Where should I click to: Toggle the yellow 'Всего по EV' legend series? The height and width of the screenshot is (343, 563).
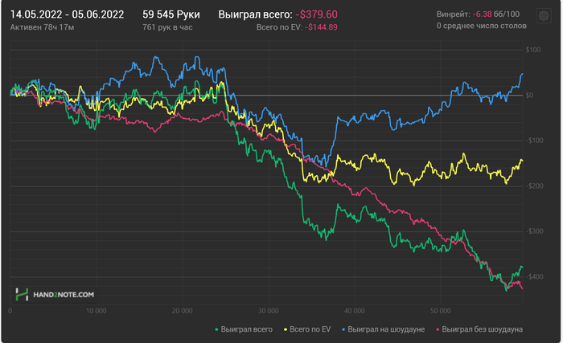(310, 329)
